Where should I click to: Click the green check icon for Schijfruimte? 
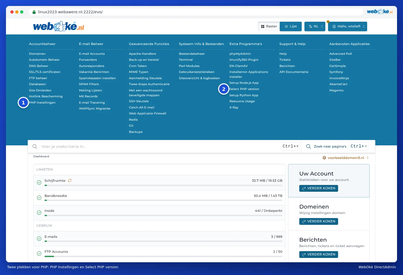(39, 183)
